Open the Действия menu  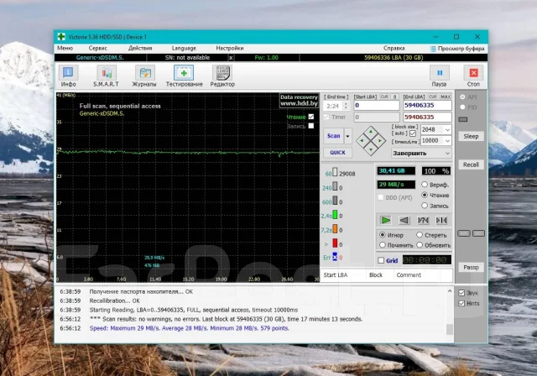140,49
